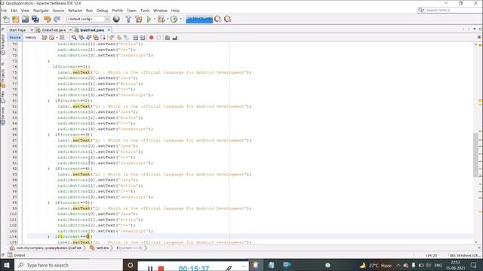
Task: Close the QuizTest.java tab
Action: (109, 30)
